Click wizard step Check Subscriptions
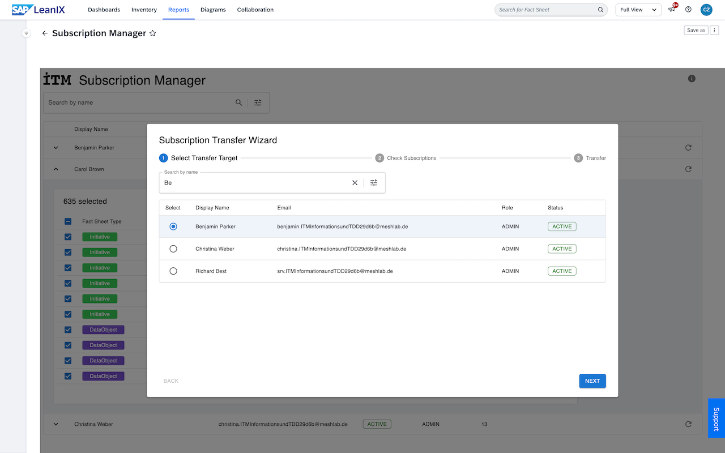Screen dimensions: 725x453 [x=406, y=158]
